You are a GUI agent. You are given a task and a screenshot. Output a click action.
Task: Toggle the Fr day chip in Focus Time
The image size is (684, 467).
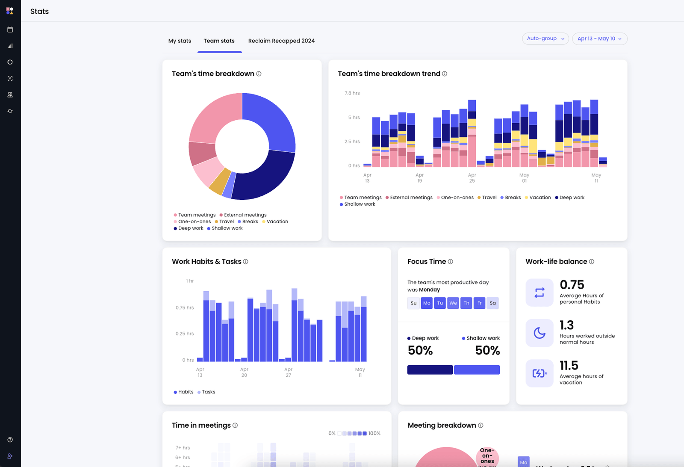pos(480,303)
